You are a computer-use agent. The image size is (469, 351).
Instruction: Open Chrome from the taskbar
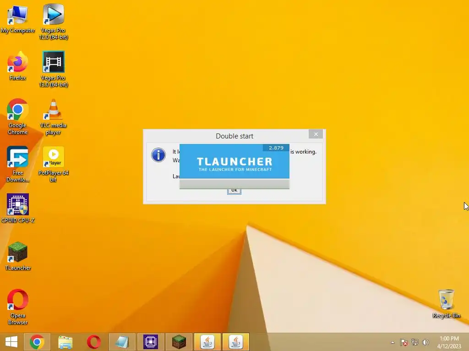[x=37, y=342]
